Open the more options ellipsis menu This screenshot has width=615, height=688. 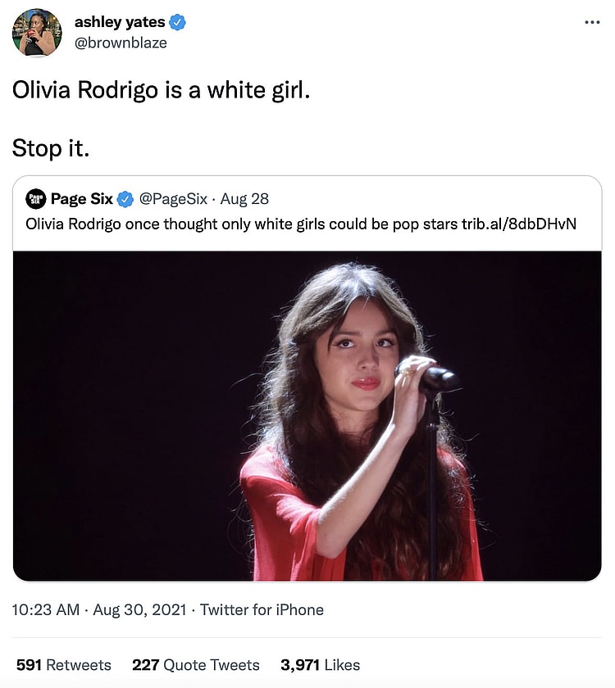pos(592,23)
